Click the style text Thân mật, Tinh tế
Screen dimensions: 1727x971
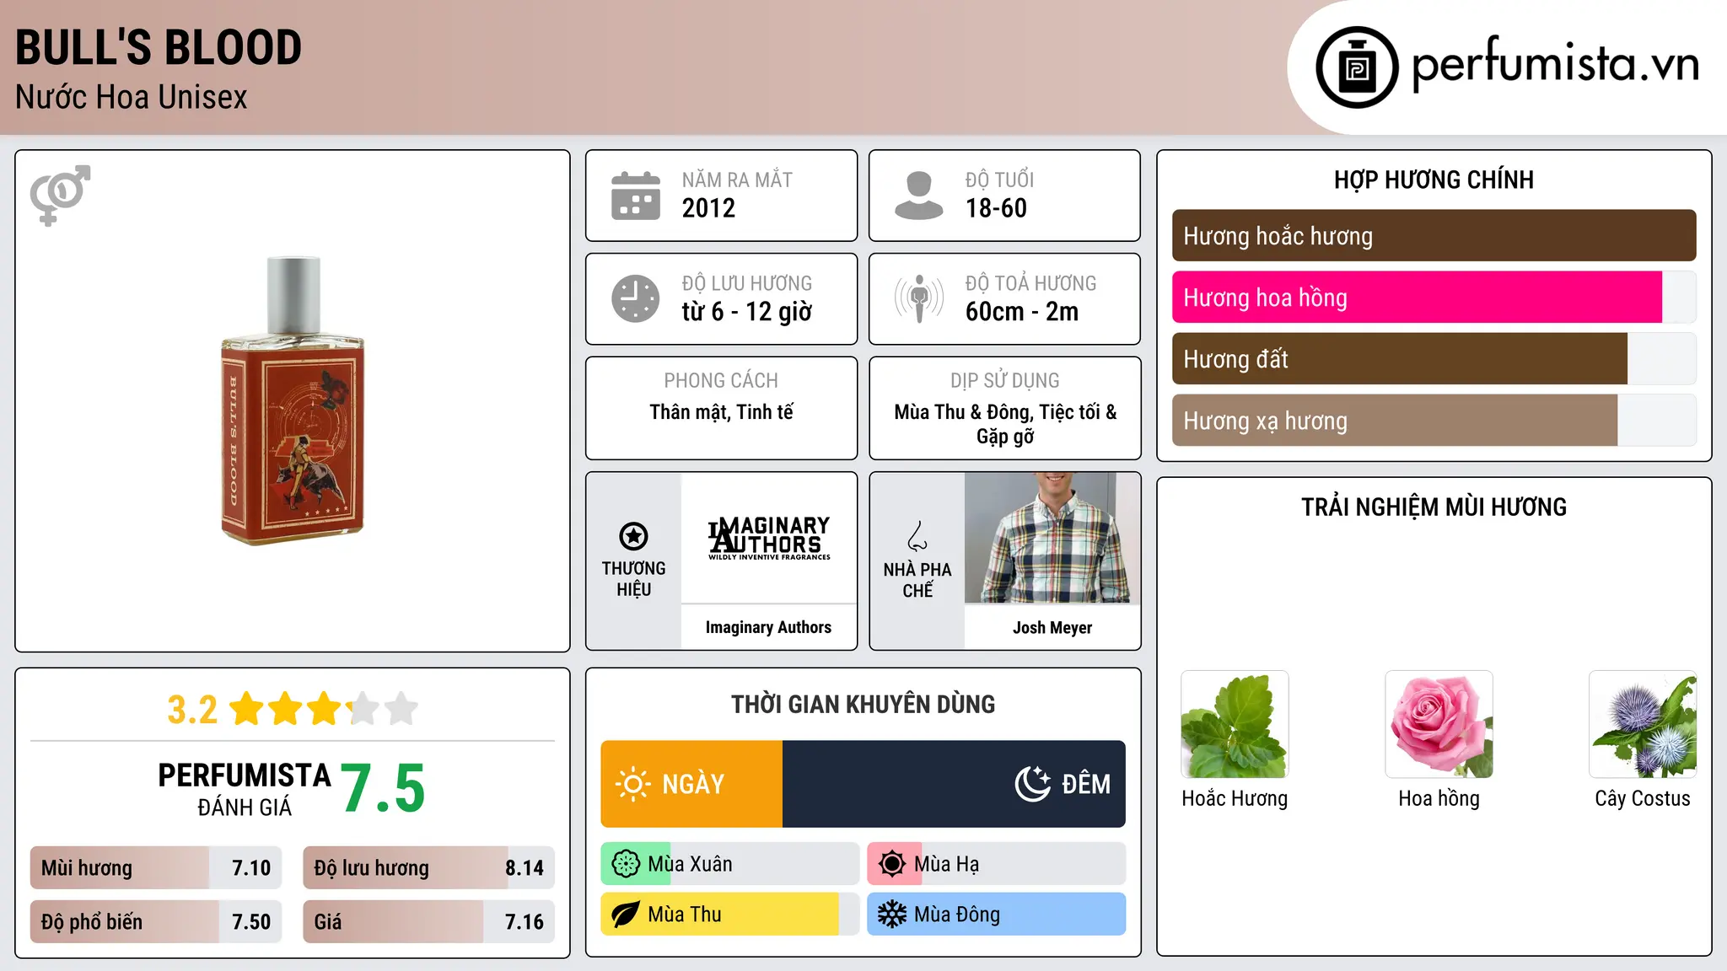pyautogui.click(x=721, y=412)
